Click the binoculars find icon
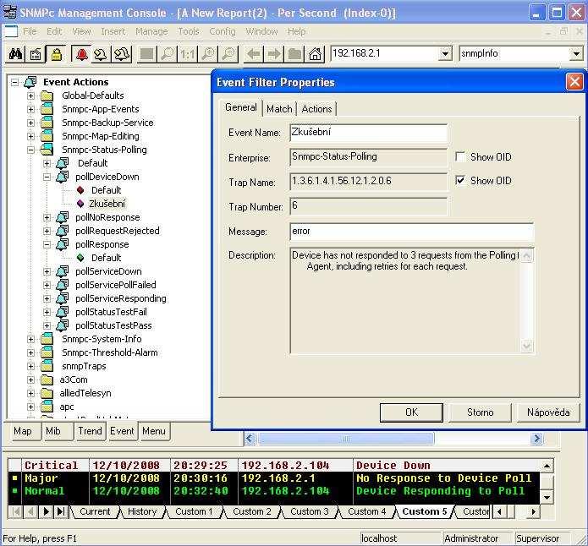 click(x=16, y=54)
